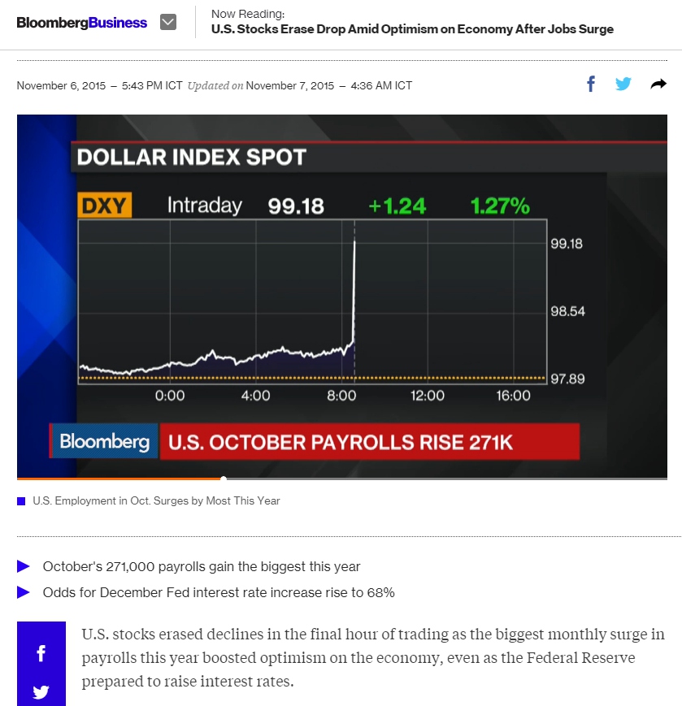Click the arrow bullet beside Fed odds
682x706 pixels.
[x=24, y=592]
